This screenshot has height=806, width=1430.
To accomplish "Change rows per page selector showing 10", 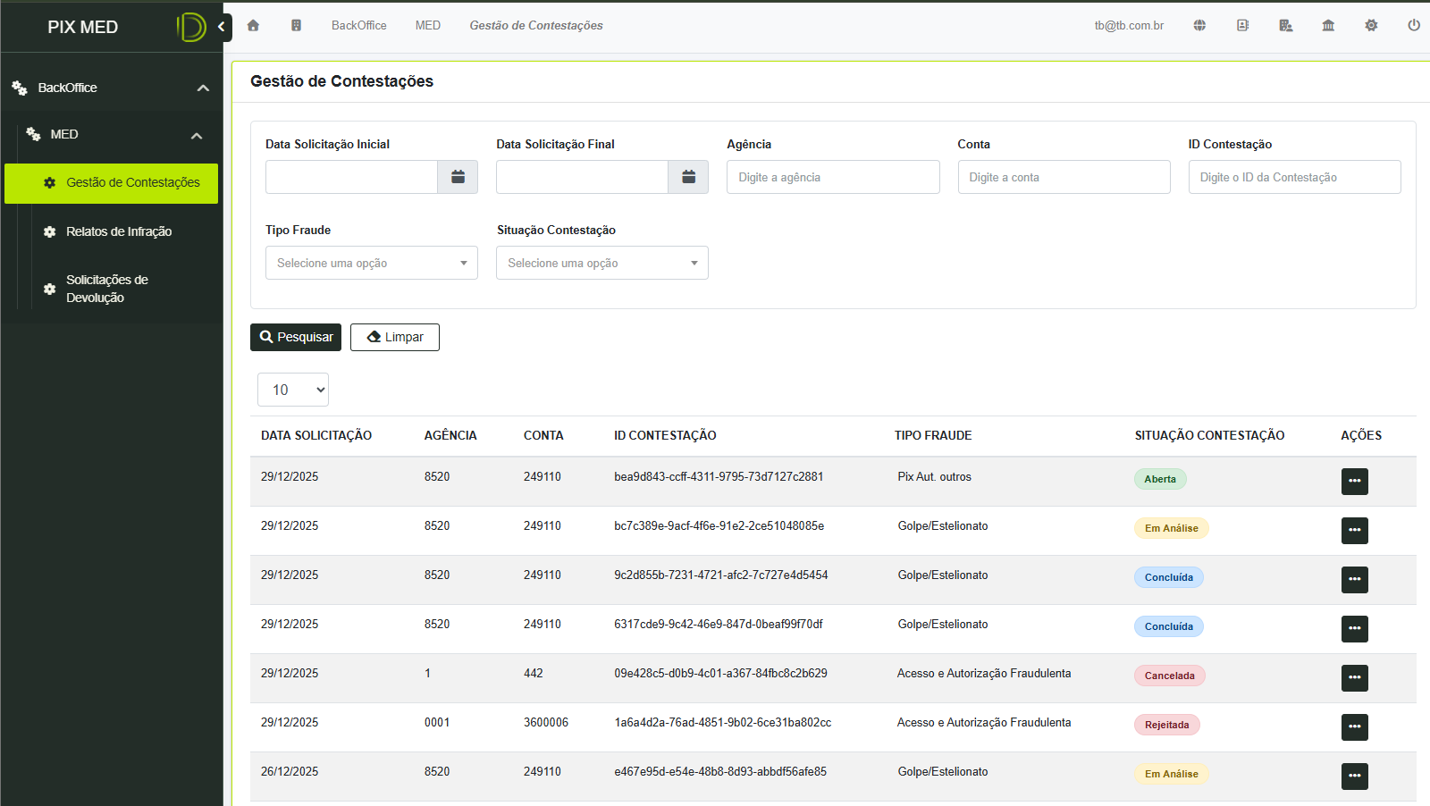I will [x=293, y=390].
